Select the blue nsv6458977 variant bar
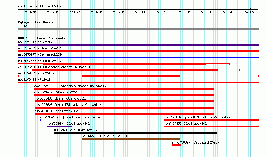267x157 pixels. point(138,57)
